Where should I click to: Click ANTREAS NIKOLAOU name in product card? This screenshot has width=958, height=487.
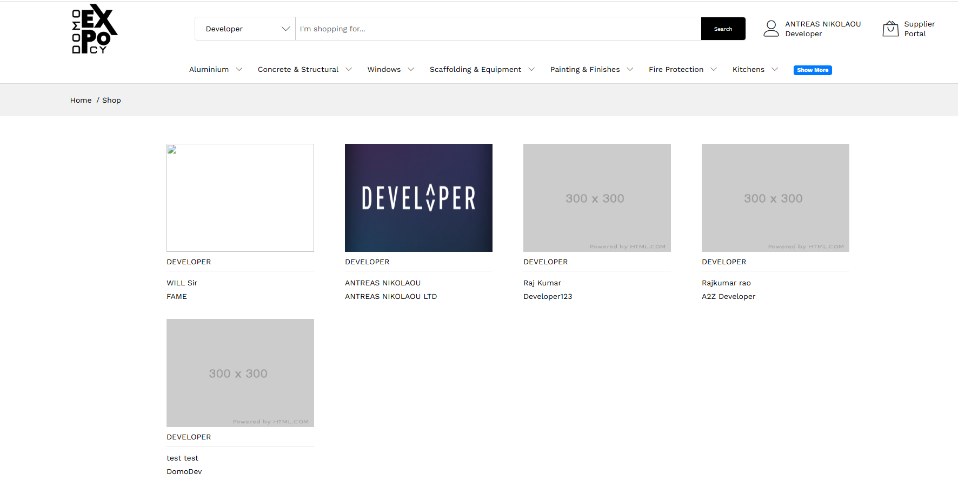click(x=383, y=283)
